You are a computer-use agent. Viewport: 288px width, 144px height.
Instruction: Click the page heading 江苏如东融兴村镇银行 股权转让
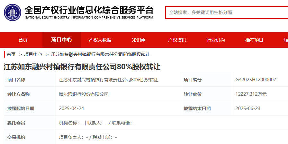(x=82, y=67)
